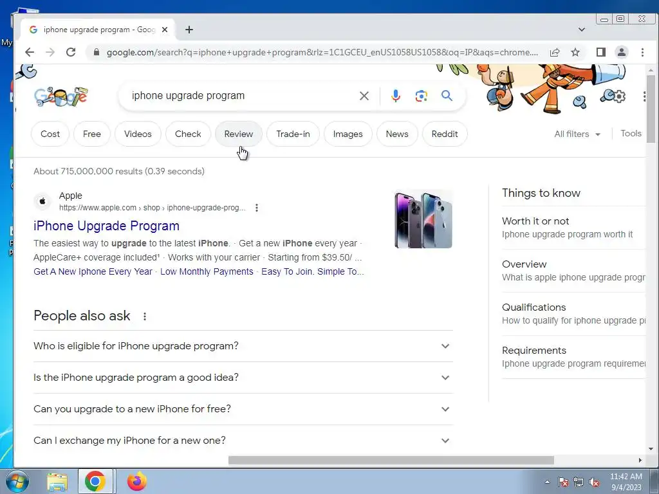The image size is (659, 494).
Task: Open the Get A New Iphone Every Year sitelink
Action: (93, 272)
